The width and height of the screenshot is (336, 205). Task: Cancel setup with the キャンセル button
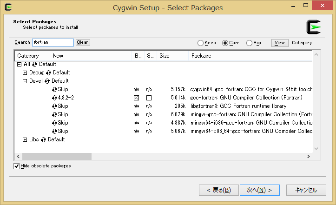(x=306, y=190)
